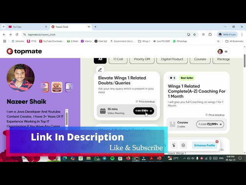Click the Enhance Profile button

coord(204,145)
